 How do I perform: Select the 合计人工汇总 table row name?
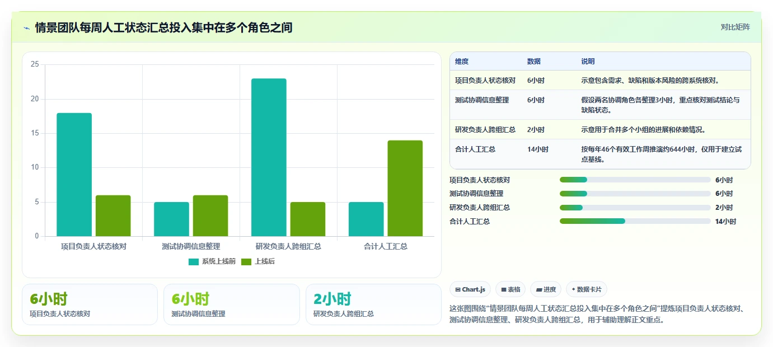[475, 149]
